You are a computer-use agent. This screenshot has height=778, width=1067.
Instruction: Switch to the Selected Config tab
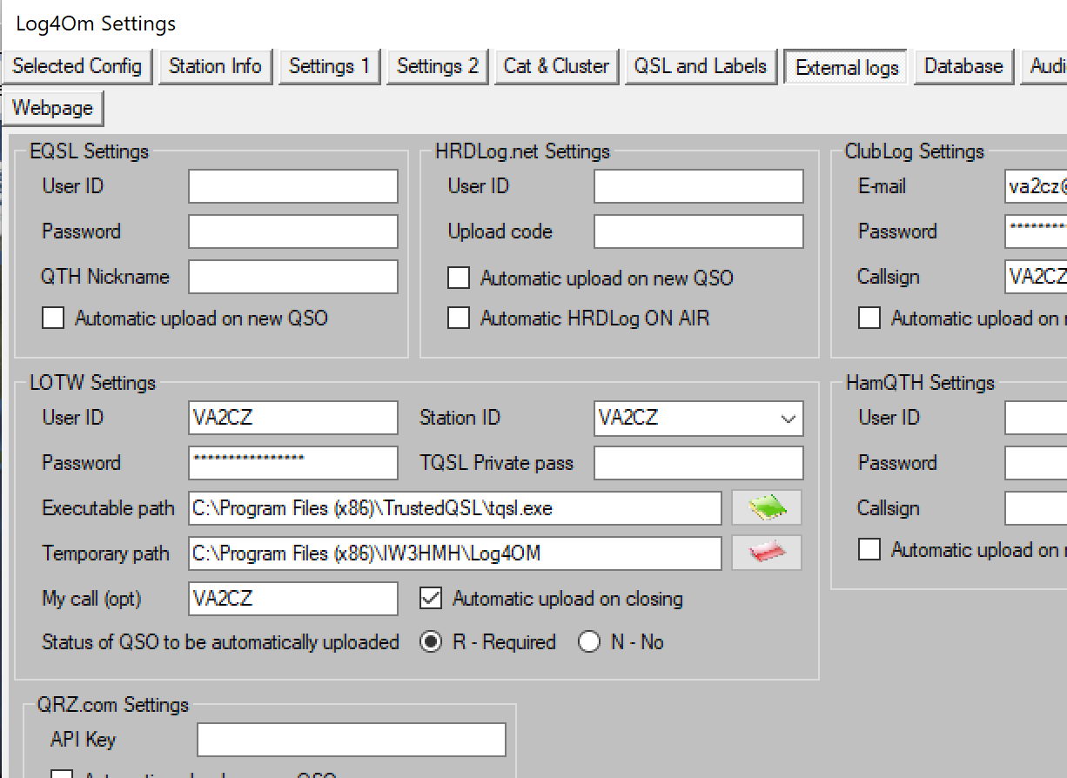(77, 66)
